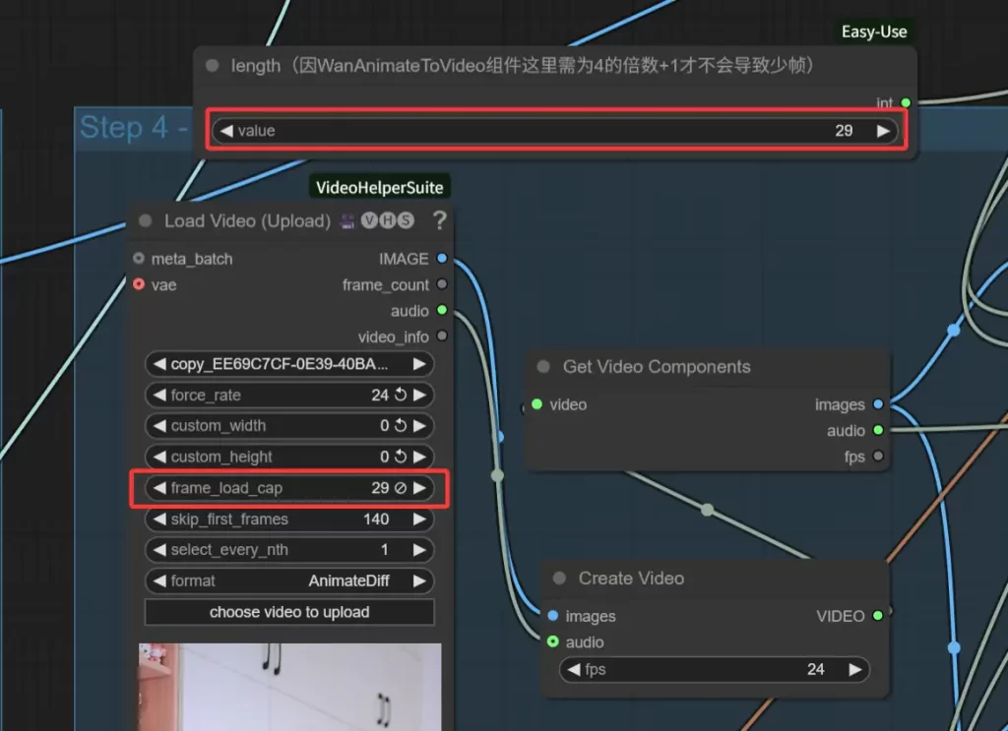Click the red vae input port
1008x731 pixels.
tap(139, 284)
